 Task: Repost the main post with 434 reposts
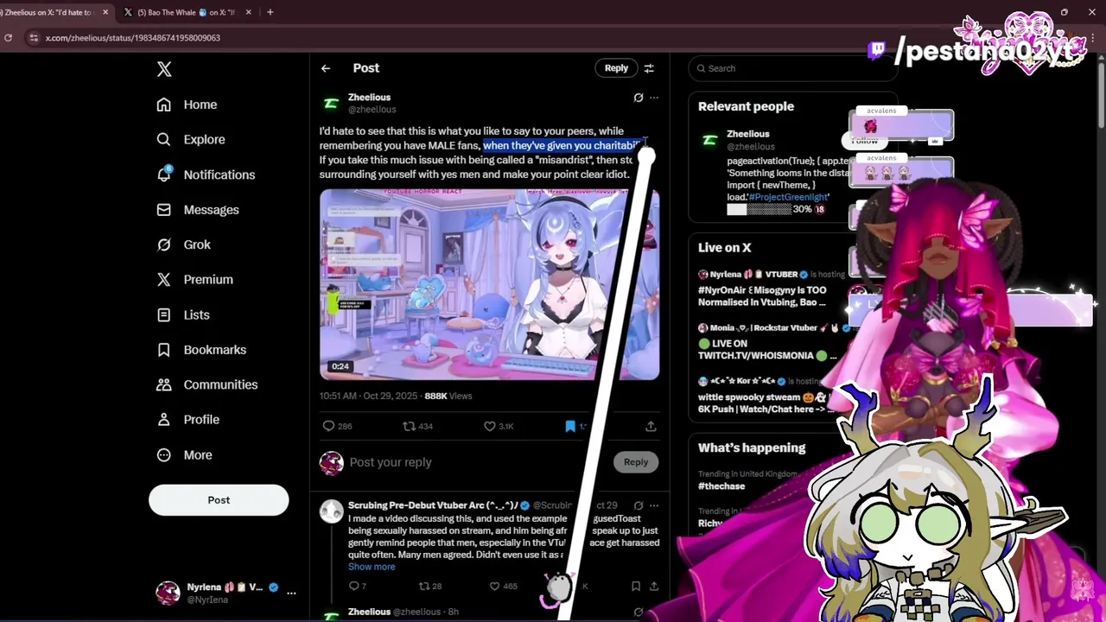pos(410,426)
